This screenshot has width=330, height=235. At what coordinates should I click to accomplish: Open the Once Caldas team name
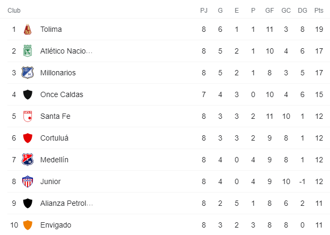click(62, 94)
